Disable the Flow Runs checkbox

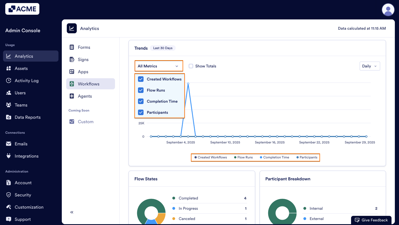coord(140,90)
